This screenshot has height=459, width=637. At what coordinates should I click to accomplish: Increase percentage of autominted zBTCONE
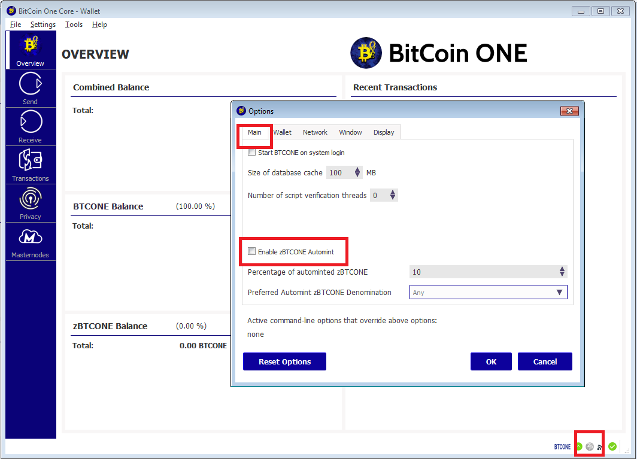(562, 269)
